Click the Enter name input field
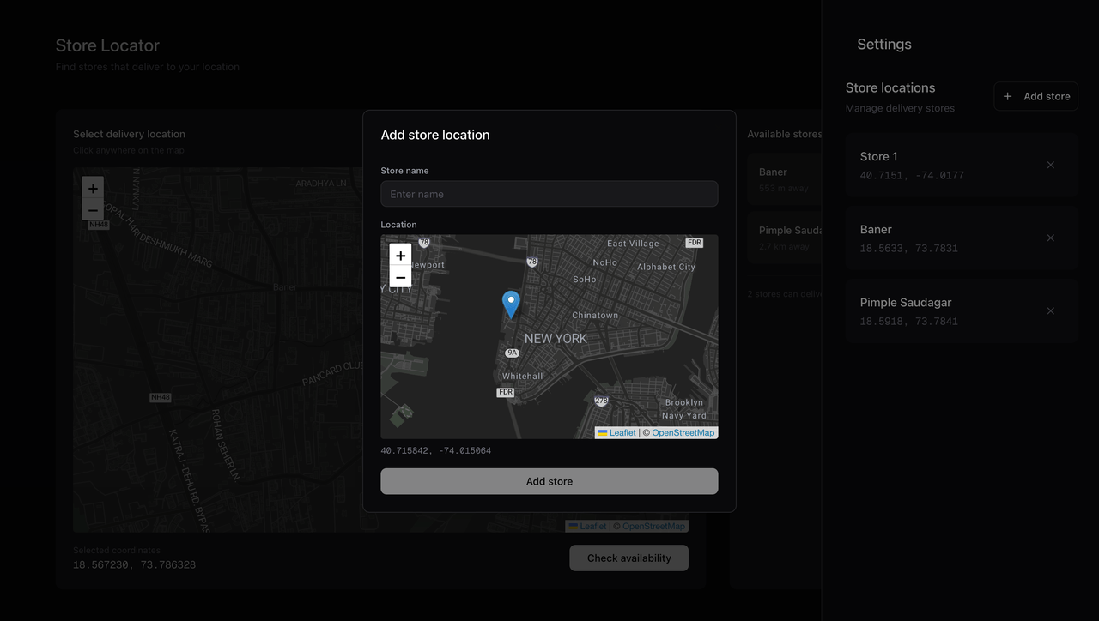 tap(549, 194)
